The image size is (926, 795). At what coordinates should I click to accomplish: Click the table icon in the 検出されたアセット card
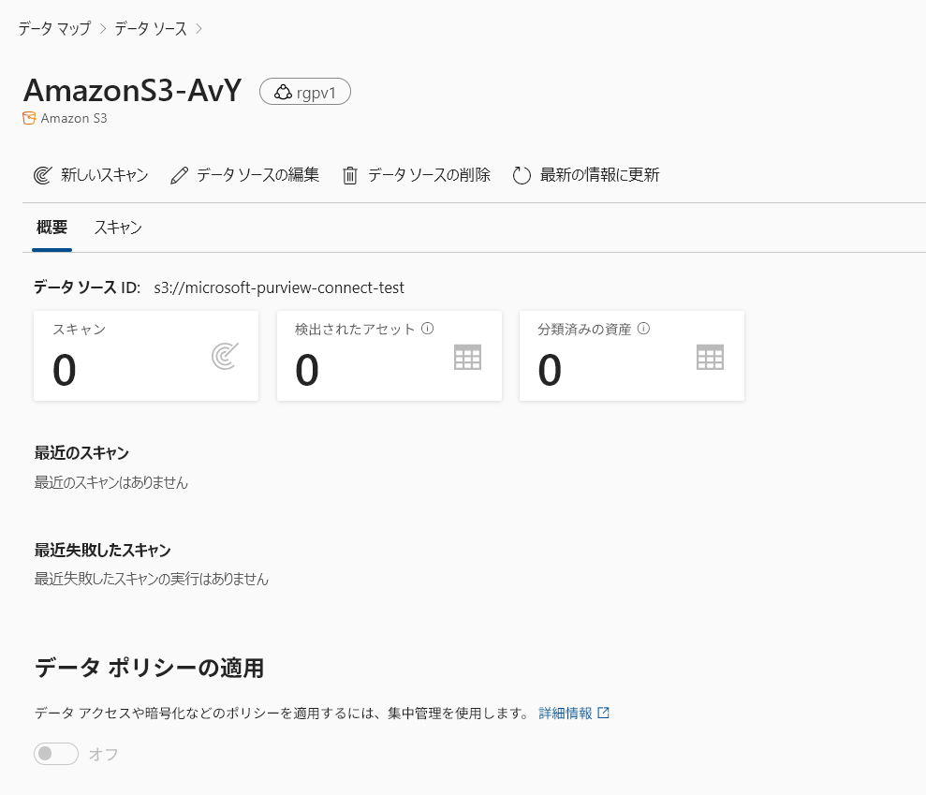pyautogui.click(x=467, y=357)
